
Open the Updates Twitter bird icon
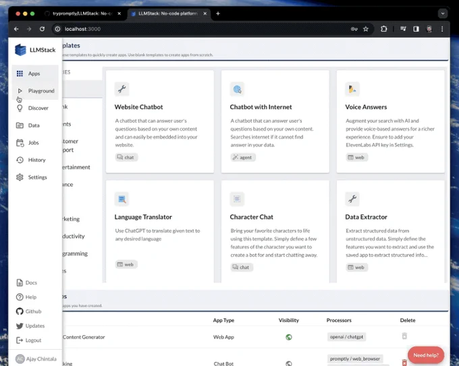pyautogui.click(x=20, y=326)
